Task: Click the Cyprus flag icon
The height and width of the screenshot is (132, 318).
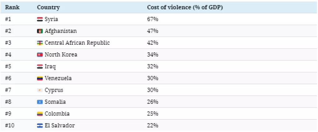Action: tap(40, 90)
